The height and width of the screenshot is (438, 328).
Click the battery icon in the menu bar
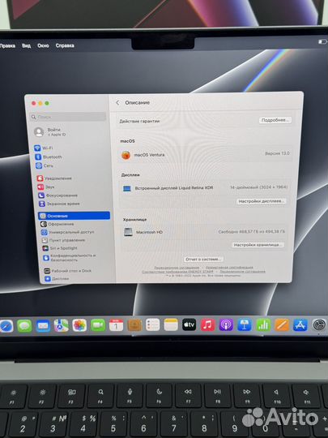(x=322, y=41)
